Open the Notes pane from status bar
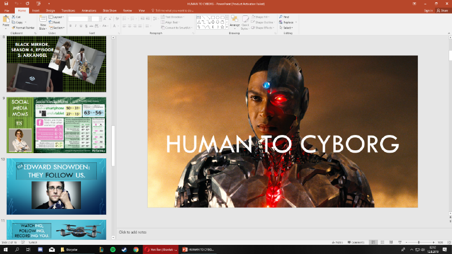 [337, 243]
